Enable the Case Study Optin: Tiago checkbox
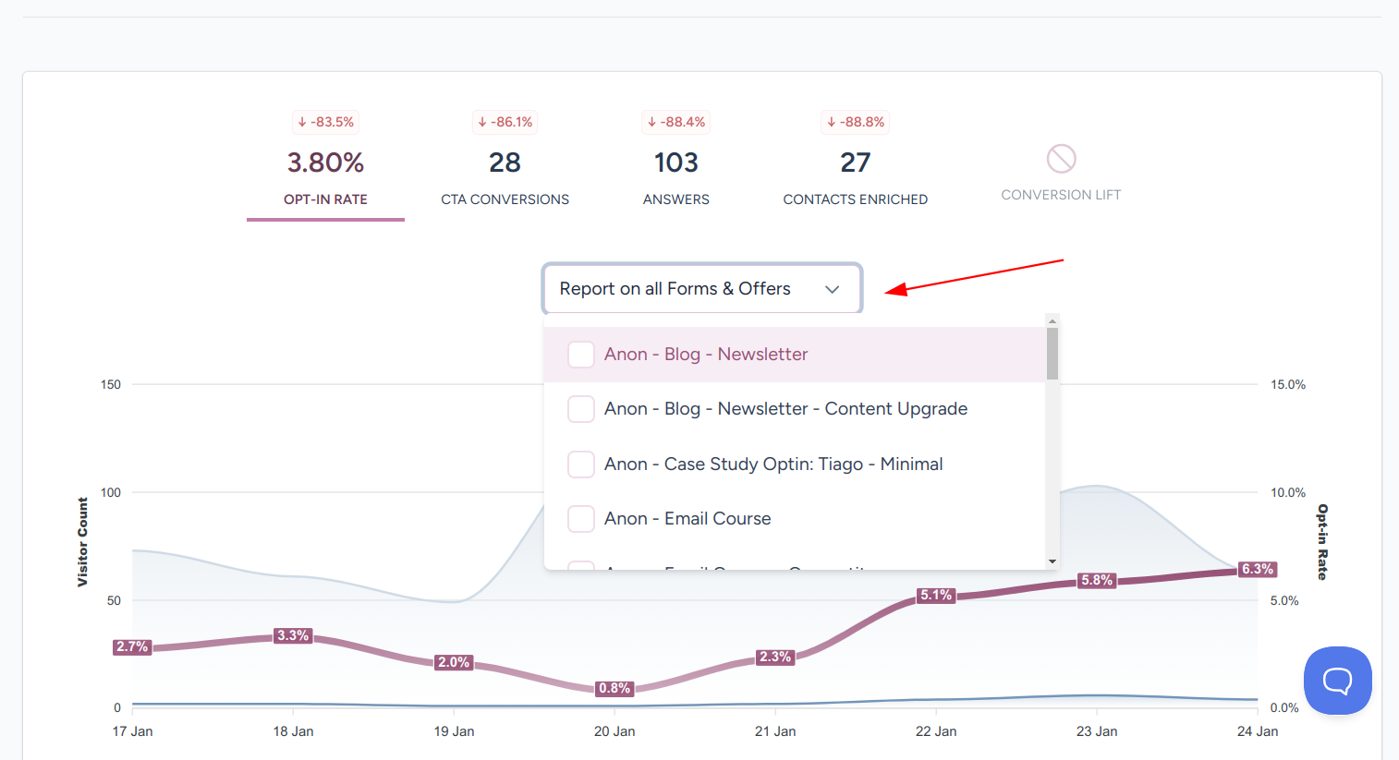The height and width of the screenshot is (760, 1399). pos(581,464)
